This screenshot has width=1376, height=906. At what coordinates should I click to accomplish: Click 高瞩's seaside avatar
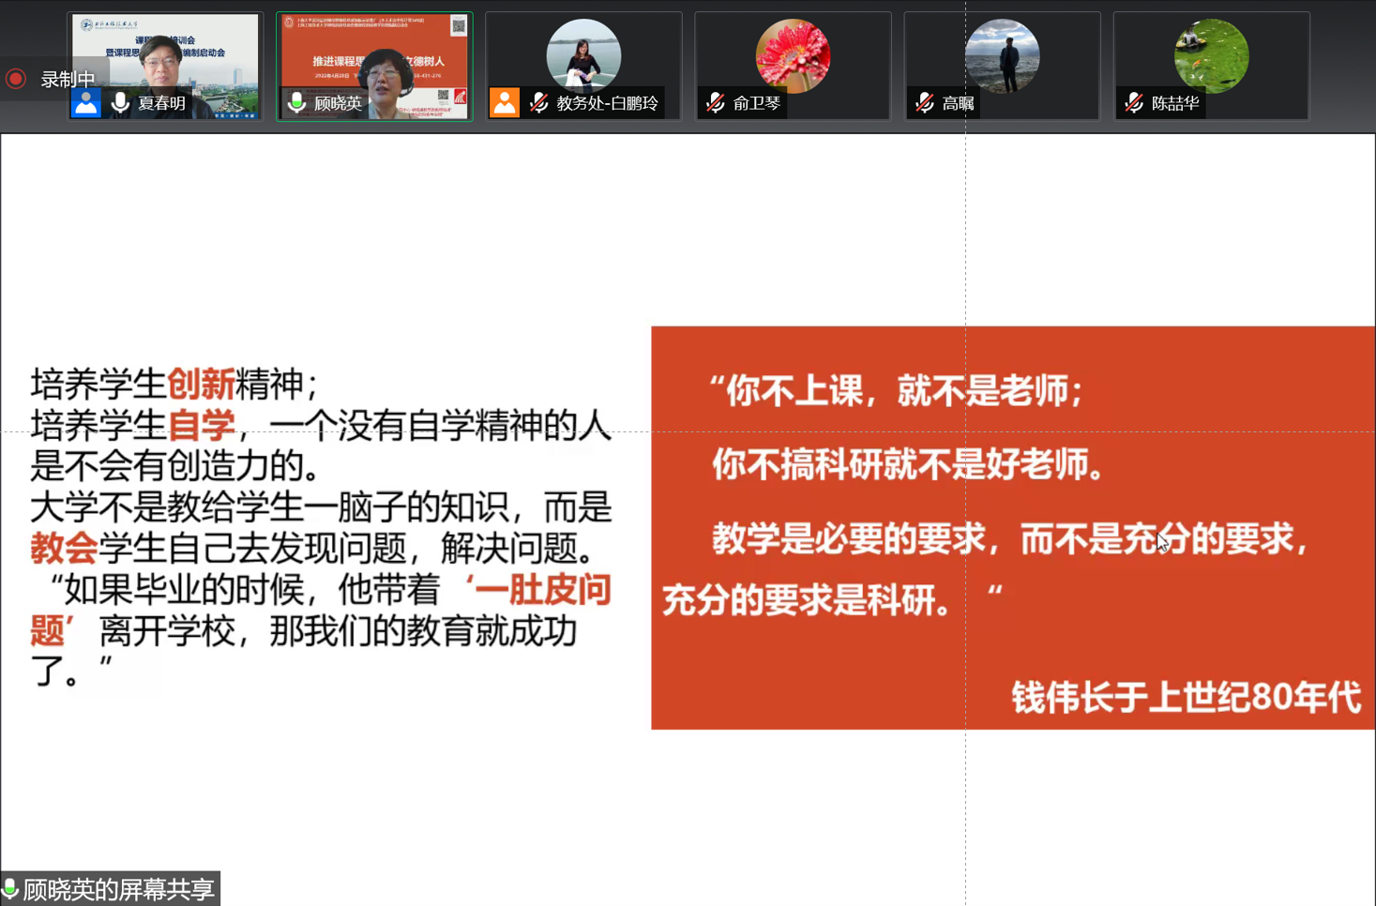click(1002, 54)
